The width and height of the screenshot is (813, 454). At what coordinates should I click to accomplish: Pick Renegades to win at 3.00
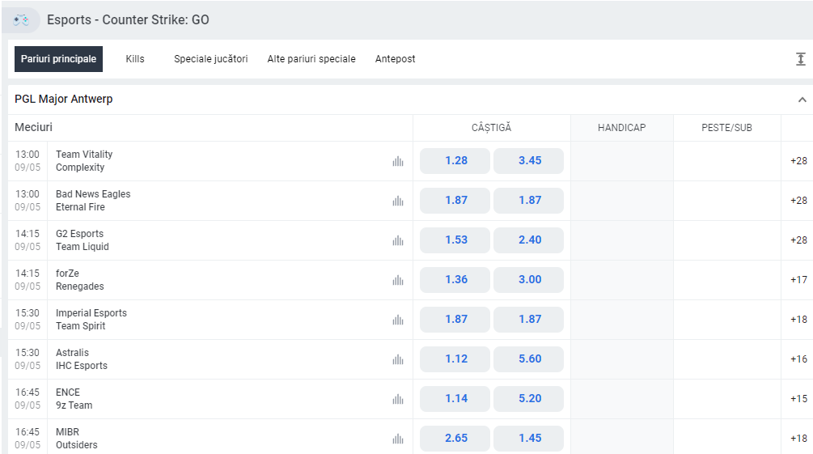[x=528, y=280]
